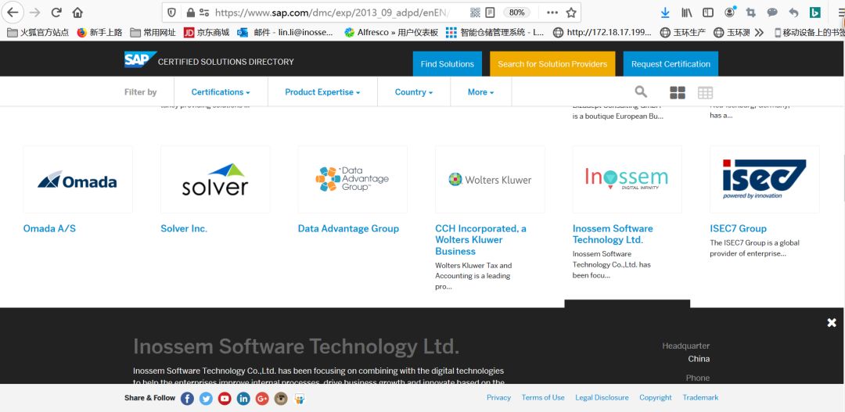The image size is (845, 412).
Task: Open the More filter dropdown
Action: (x=480, y=92)
